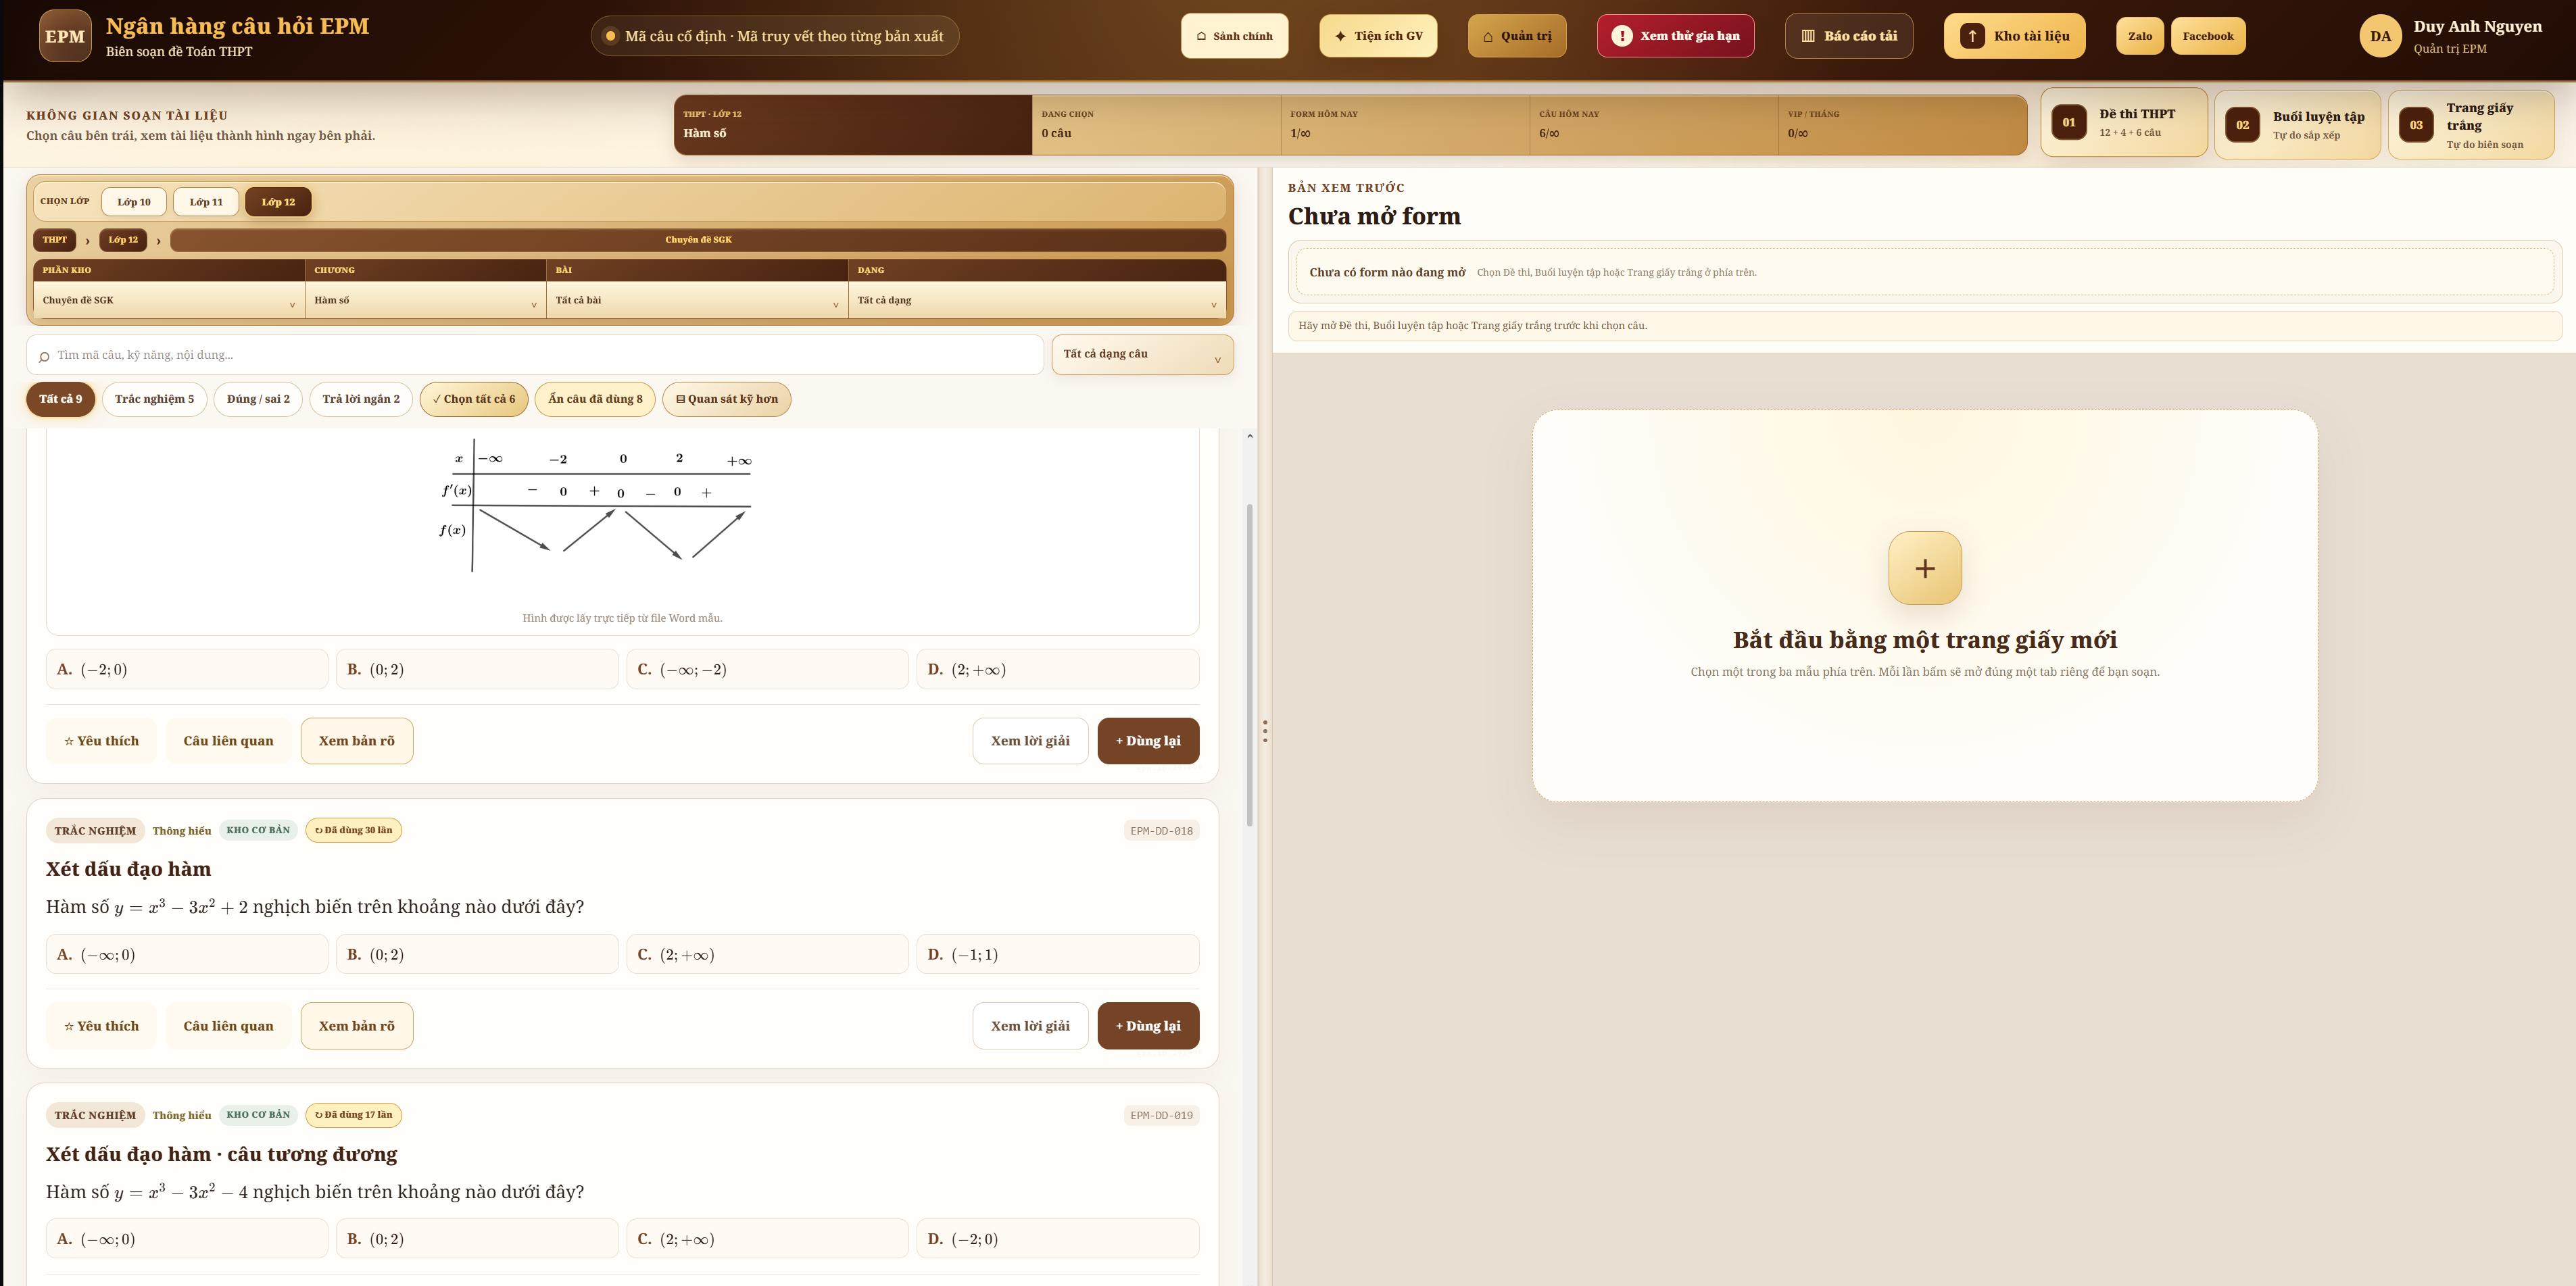This screenshot has width=2576, height=1286.
Task: Click the question code EPM-DD-018
Action: pos(1161,831)
